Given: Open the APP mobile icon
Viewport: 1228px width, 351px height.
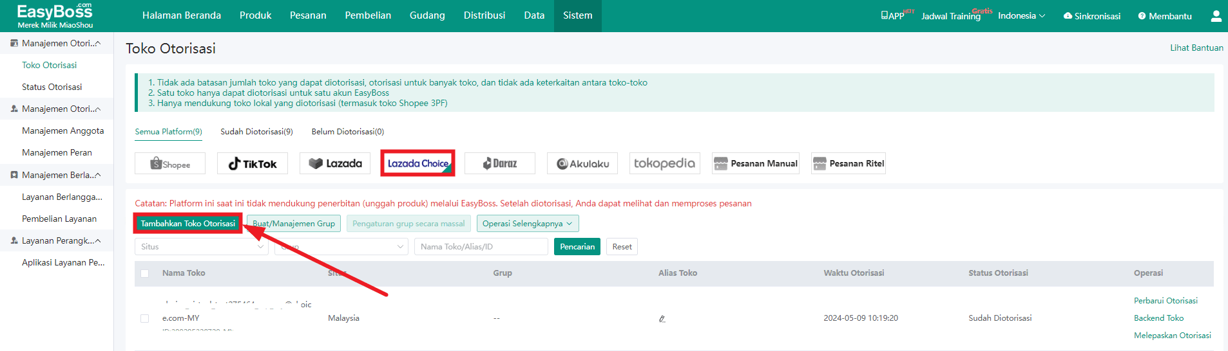Looking at the screenshot, I should click(885, 15).
